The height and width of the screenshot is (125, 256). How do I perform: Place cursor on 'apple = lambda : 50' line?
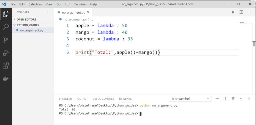101,26
